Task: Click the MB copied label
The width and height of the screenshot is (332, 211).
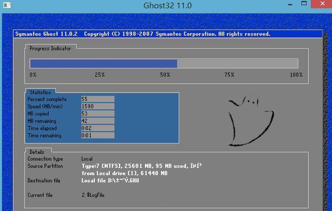Action: click(x=38, y=113)
